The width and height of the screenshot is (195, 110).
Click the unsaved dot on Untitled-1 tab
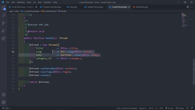[36, 7]
